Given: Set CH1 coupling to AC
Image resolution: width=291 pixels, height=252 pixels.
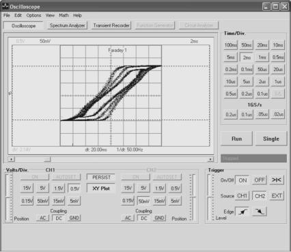Looking at the screenshot, I should (43, 218).
